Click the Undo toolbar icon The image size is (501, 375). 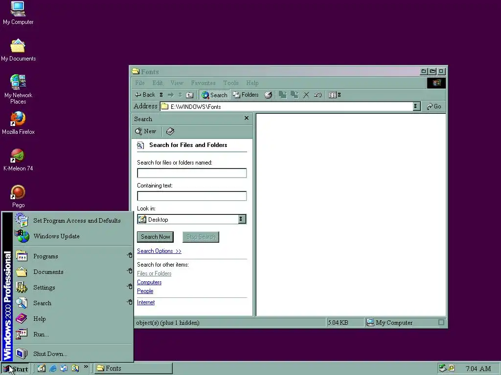pos(318,95)
